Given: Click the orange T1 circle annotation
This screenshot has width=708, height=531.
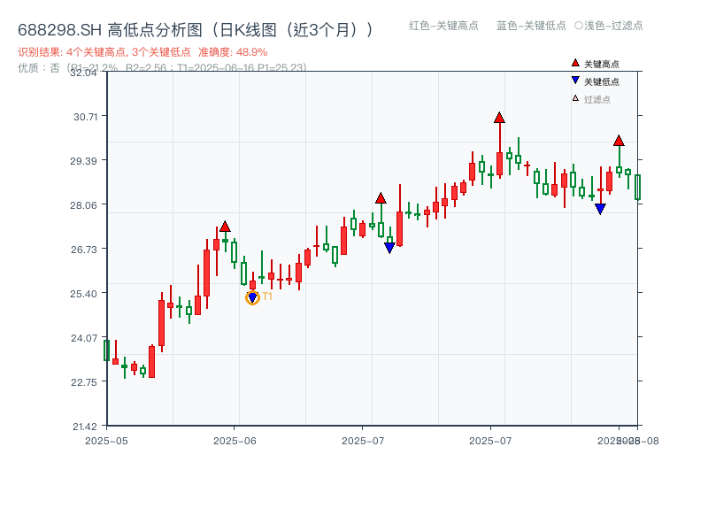Looking at the screenshot, I should [251, 296].
